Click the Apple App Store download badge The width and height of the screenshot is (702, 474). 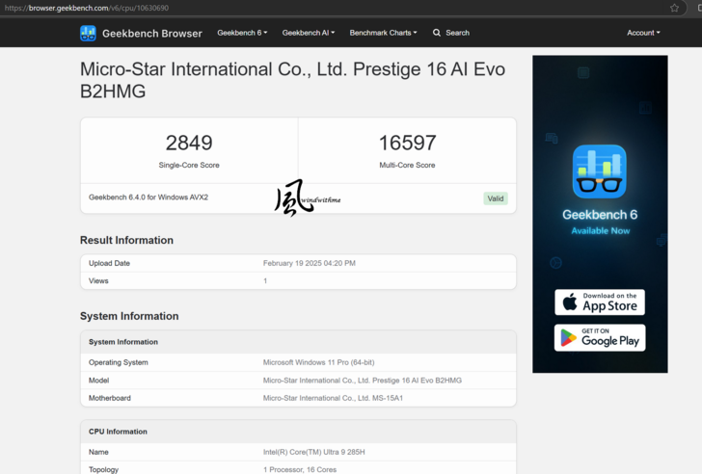point(599,303)
